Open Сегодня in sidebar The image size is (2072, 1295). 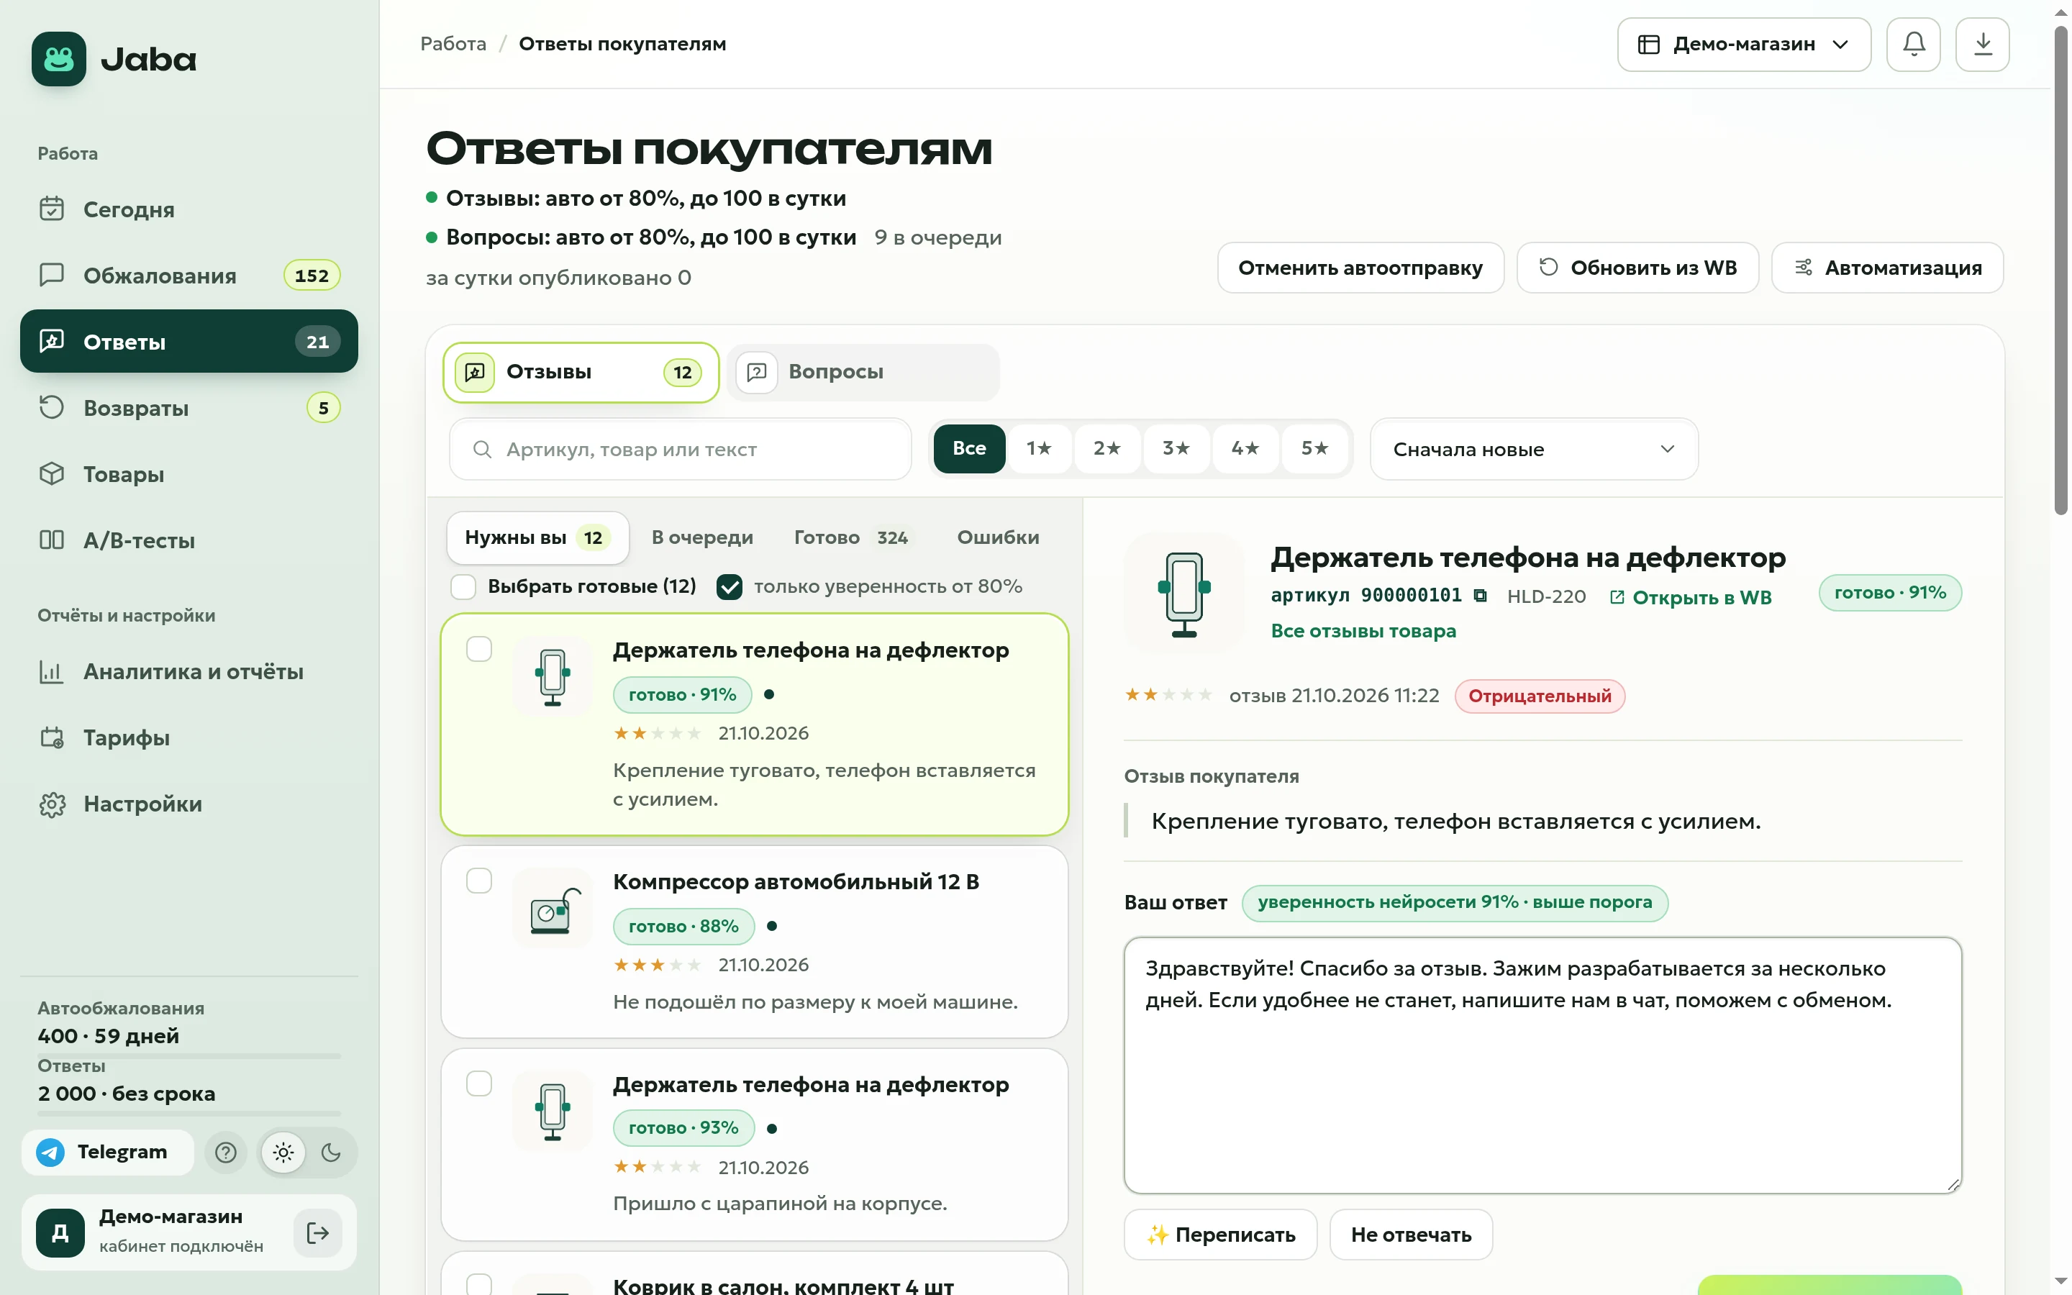pyautogui.click(x=189, y=209)
